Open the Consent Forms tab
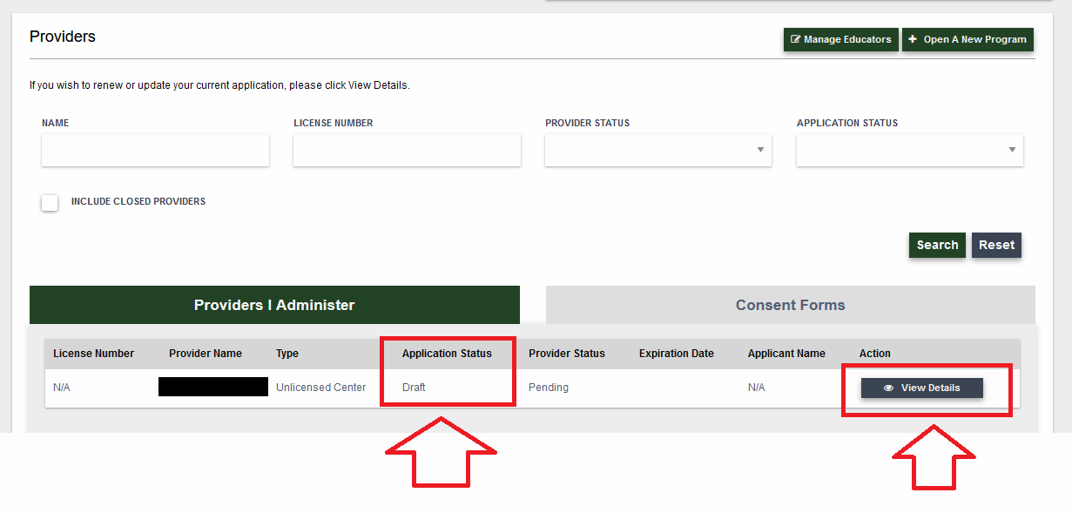This screenshot has height=513, width=1072. [x=790, y=305]
